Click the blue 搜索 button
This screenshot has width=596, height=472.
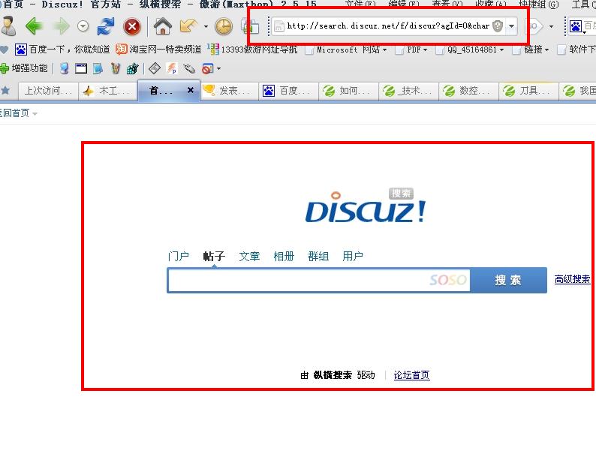coord(509,280)
